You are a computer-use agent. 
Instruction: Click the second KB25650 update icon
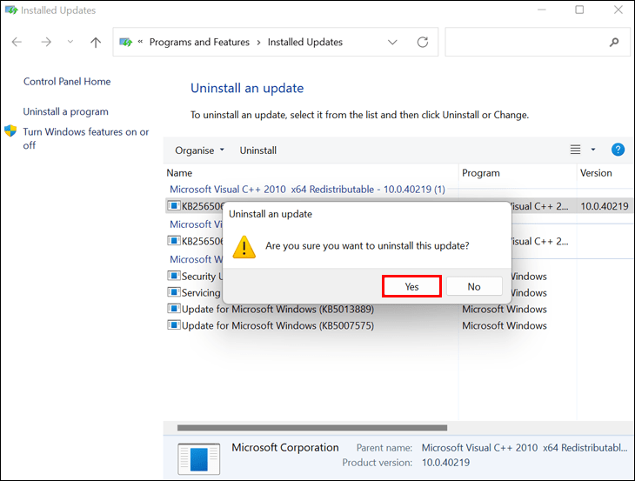click(174, 241)
